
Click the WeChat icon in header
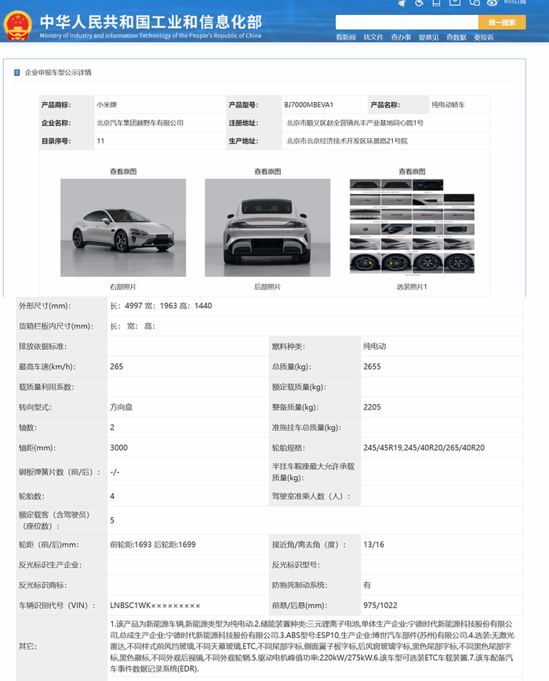[x=474, y=2]
